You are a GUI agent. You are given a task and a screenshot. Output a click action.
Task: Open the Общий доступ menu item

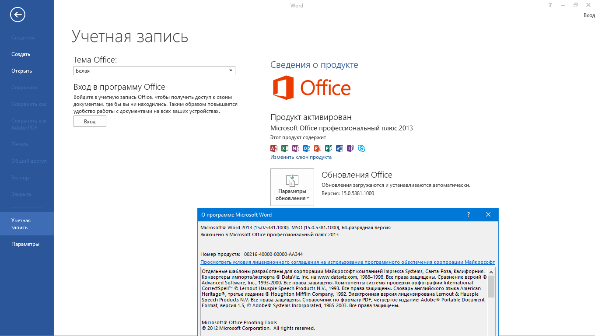[x=29, y=161]
